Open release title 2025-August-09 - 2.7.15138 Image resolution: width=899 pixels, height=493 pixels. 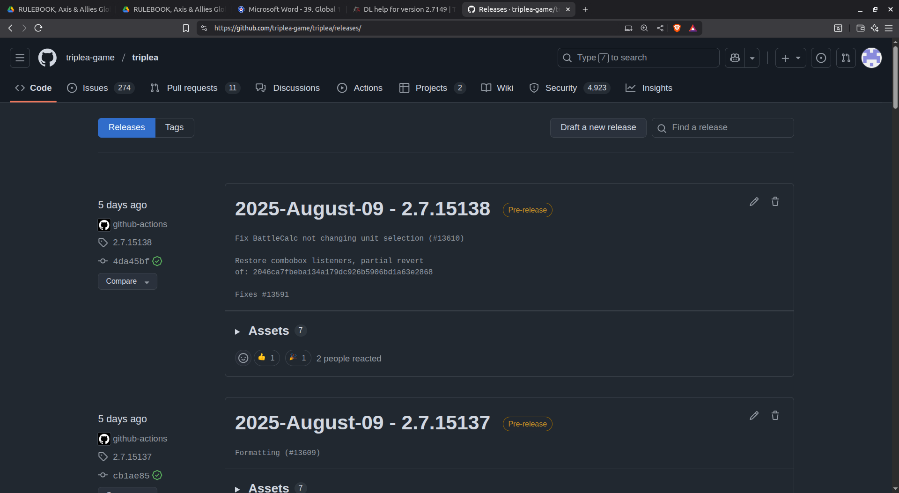[362, 209]
